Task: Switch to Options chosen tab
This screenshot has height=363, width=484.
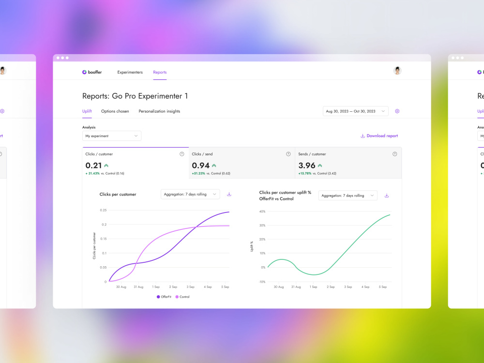Action: pyautogui.click(x=115, y=111)
